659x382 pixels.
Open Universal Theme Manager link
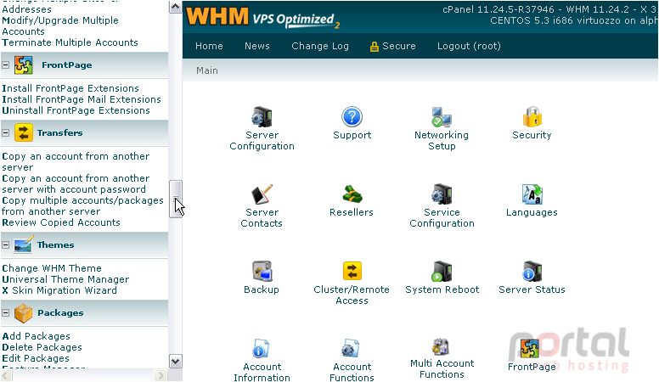click(65, 279)
